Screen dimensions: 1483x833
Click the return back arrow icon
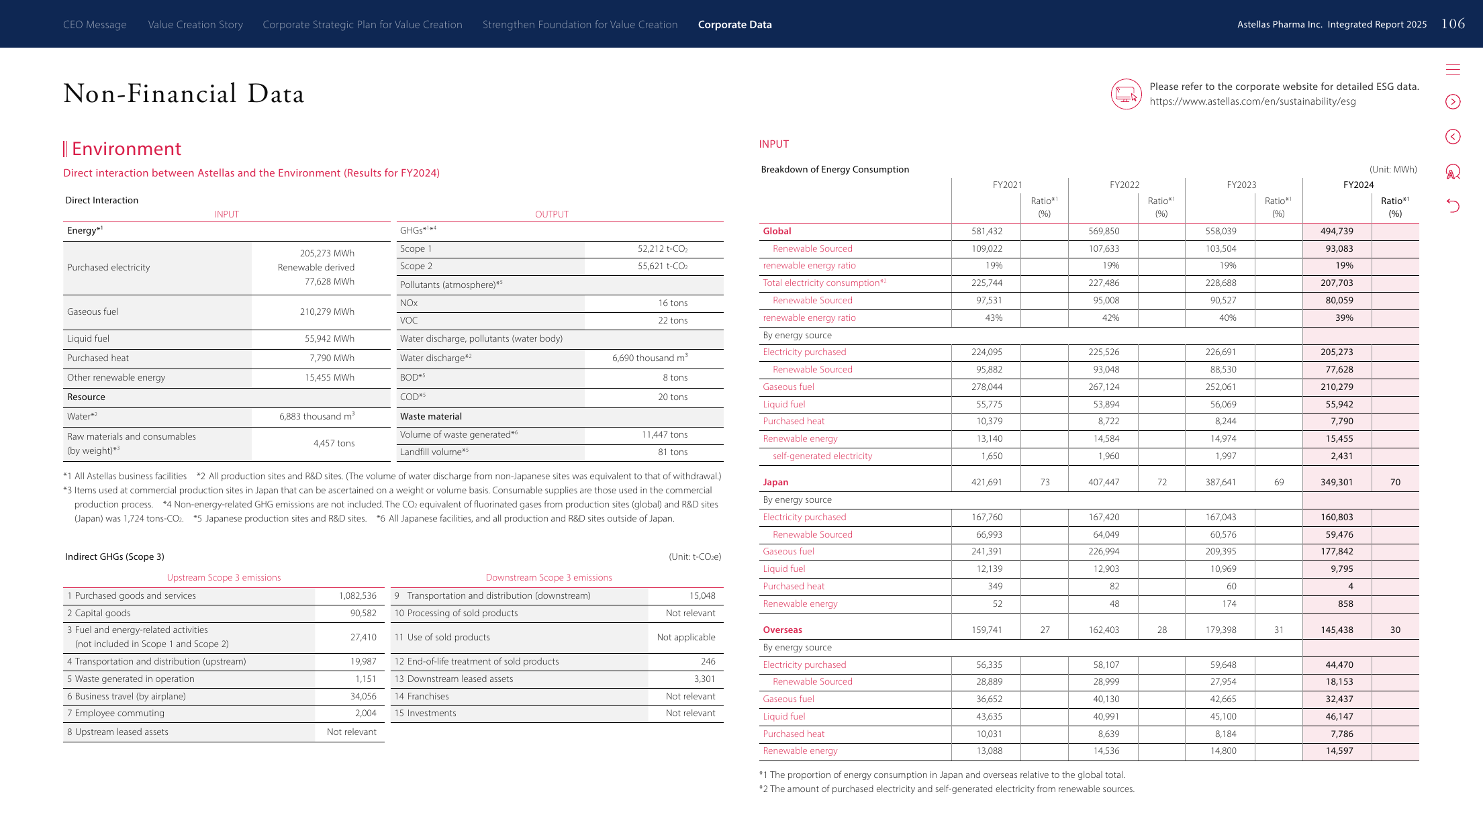click(x=1453, y=205)
